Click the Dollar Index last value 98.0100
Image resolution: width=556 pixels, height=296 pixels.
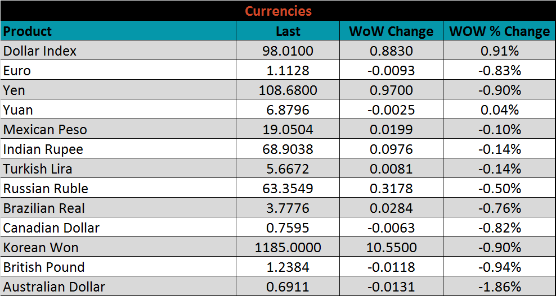(x=288, y=51)
